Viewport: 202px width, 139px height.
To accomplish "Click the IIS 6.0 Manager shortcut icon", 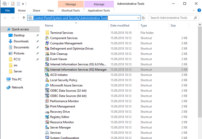I will (x=47, y=64).
